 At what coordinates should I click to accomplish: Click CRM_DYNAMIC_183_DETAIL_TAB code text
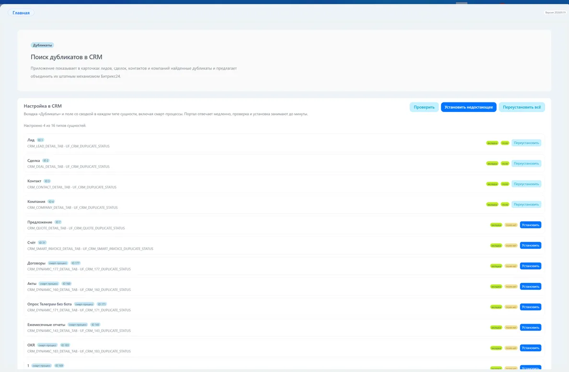coord(52,351)
